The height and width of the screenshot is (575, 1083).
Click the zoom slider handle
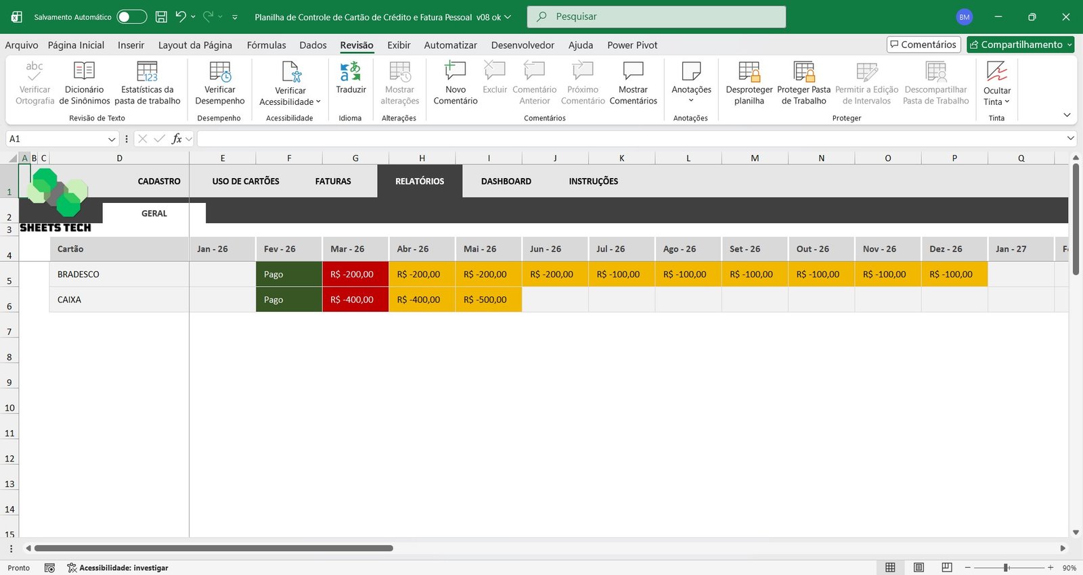[1007, 568]
